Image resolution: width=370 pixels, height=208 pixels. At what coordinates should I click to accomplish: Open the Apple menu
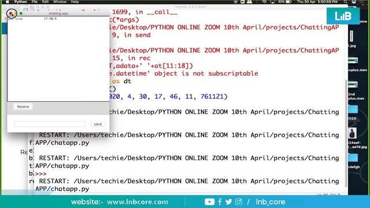click(x=7, y=2)
